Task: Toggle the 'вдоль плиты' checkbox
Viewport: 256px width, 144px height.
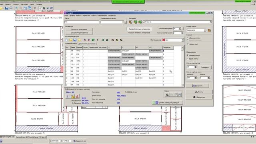Action: click(188, 59)
